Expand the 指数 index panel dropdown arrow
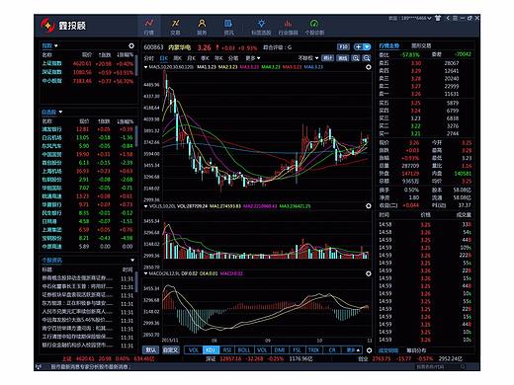514x385 pixels. click(56, 45)
